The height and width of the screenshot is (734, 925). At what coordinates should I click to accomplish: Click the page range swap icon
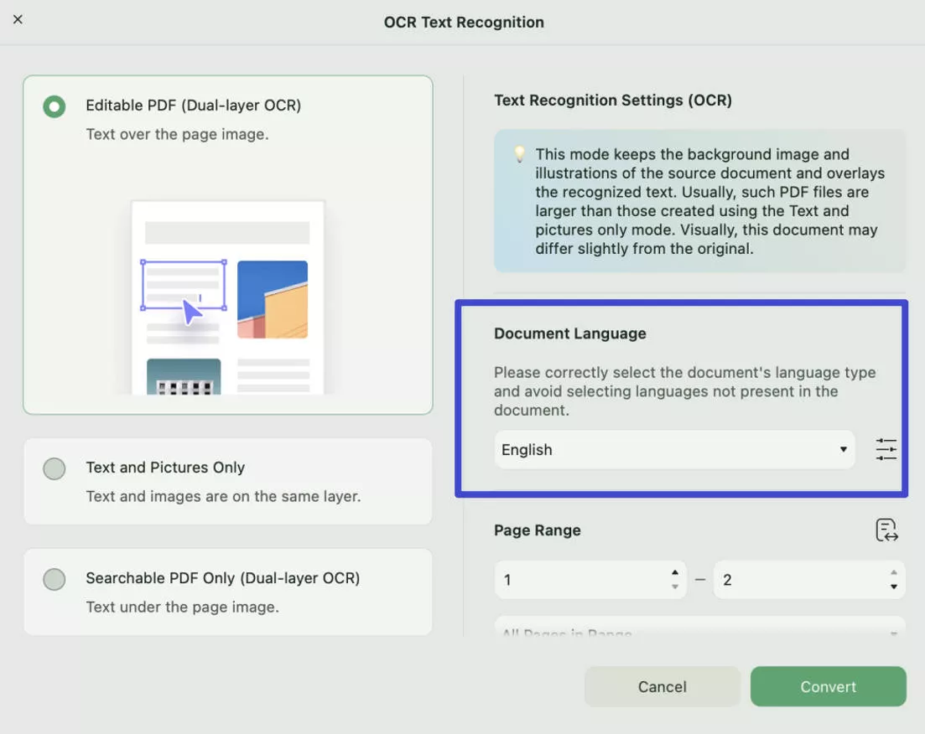pyautogui.click(x=886, y=530)
